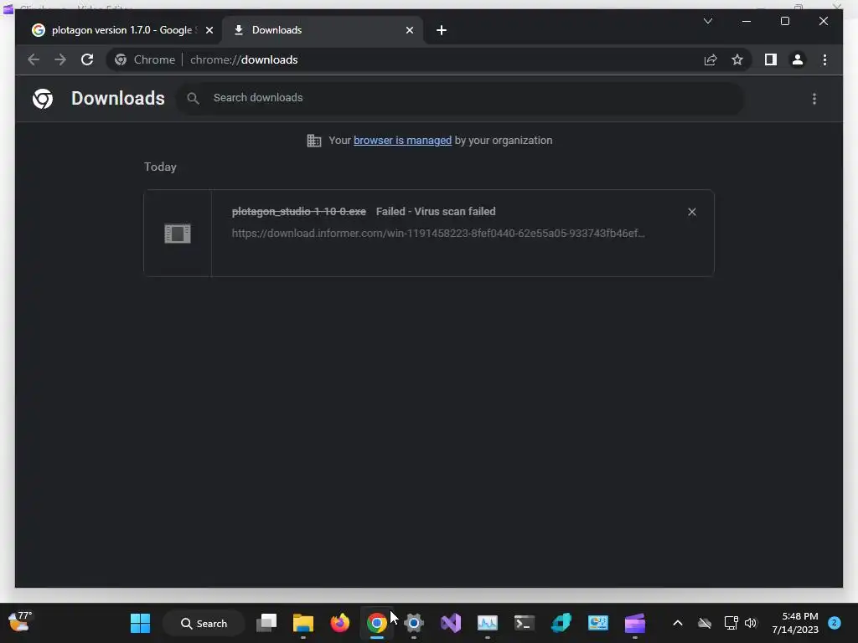Screen dimensions: 858x643
Task: Launch File Explorer from taskbar
Action: 303,623
